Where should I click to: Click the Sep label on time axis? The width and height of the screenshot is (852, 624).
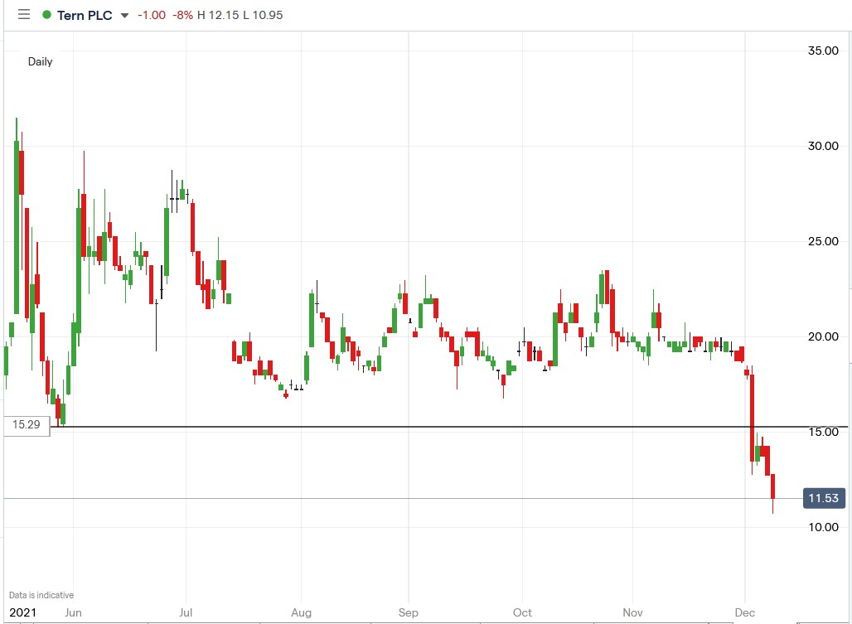pyautogui.click(x=408, y=612)
